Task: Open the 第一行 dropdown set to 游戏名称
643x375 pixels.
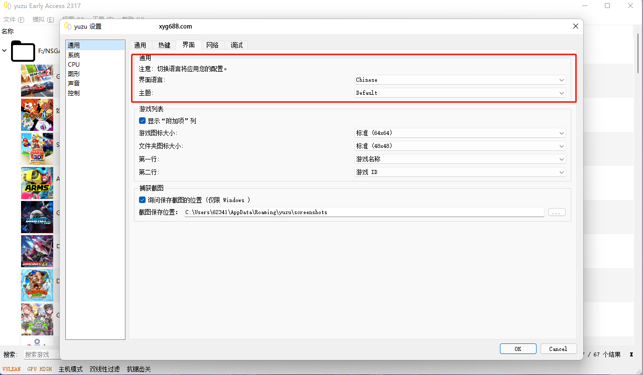Action: pos(460,159)
